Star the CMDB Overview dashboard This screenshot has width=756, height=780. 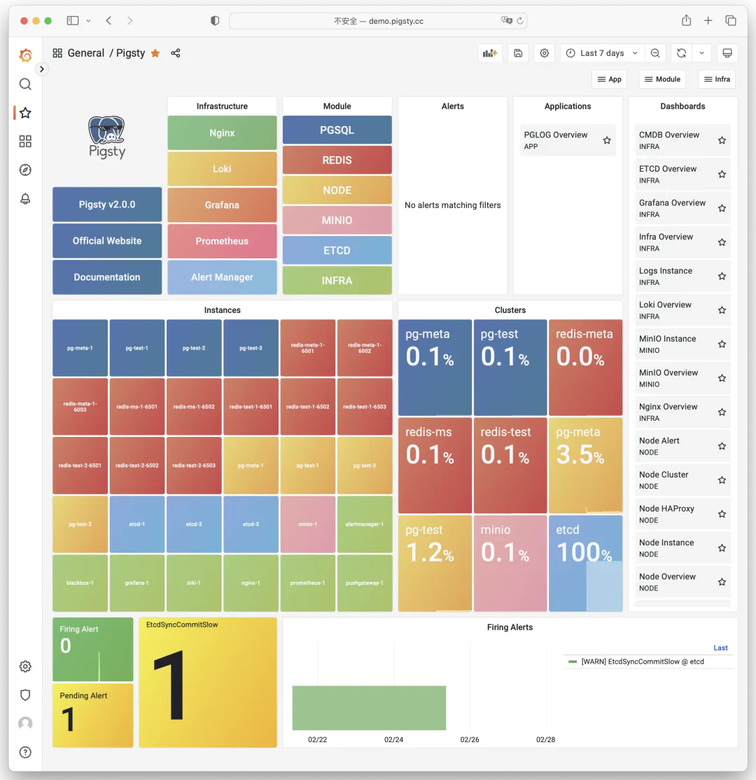point(722,140)
